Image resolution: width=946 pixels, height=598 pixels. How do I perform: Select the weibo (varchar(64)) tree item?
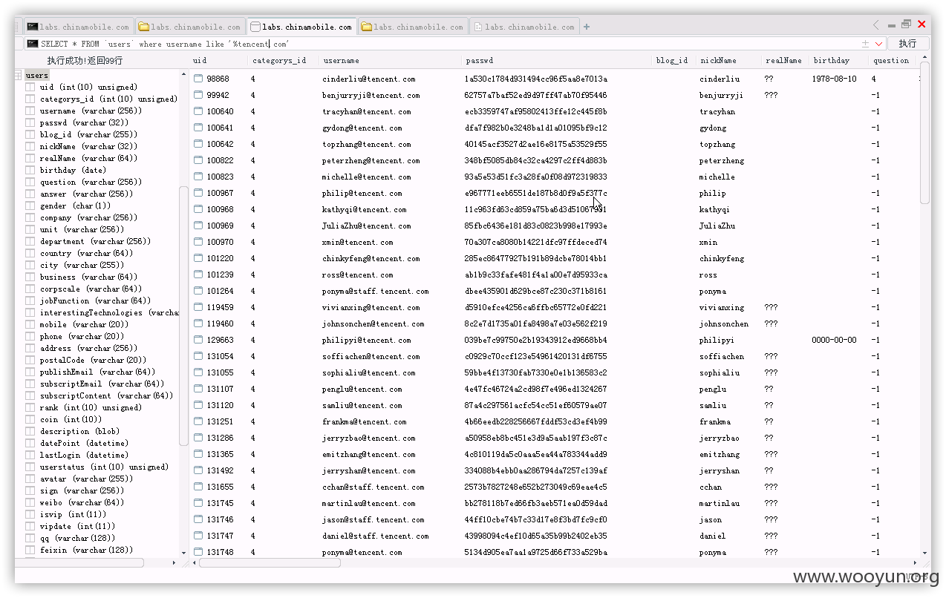pyautogui.click(x=82, y=502)
